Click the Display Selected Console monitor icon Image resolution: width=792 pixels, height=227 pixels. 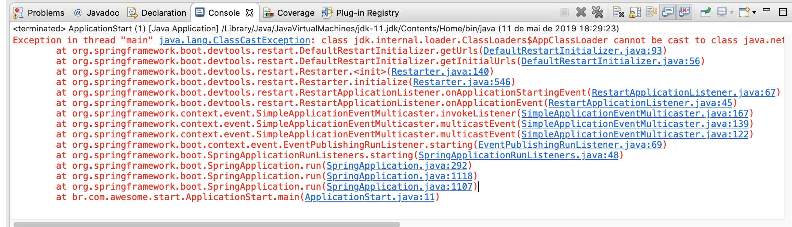coord(722,12)
